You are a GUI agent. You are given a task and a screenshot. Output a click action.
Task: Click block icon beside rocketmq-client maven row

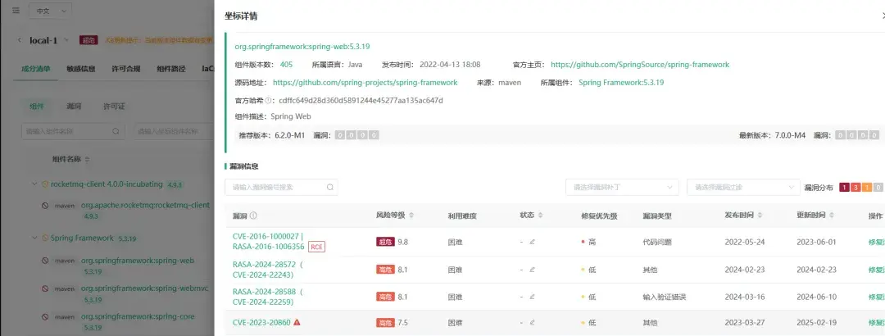(45, 207)
